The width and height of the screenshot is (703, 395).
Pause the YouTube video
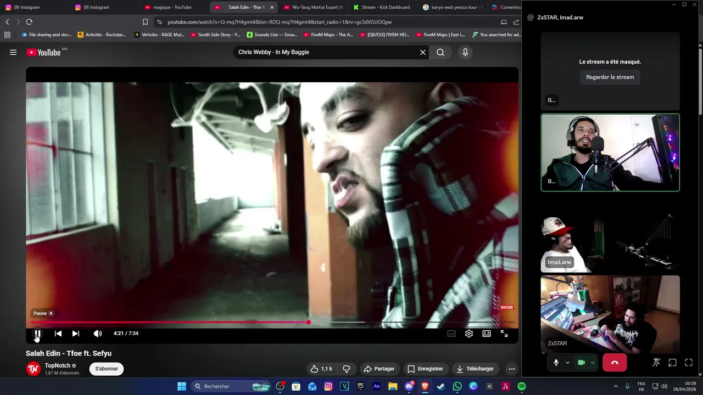pyautogui.click(x=37, y=334)
